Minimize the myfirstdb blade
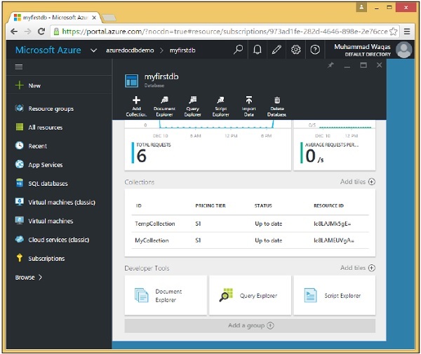The image size is (421, 354). (x=347, y=66)
